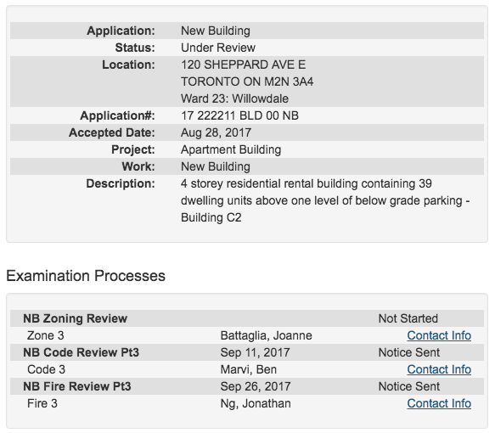This screenshot has width=495, height=433.
Task: Click the Sep 11, 2017 code review date
Action: tap(255, 352)
